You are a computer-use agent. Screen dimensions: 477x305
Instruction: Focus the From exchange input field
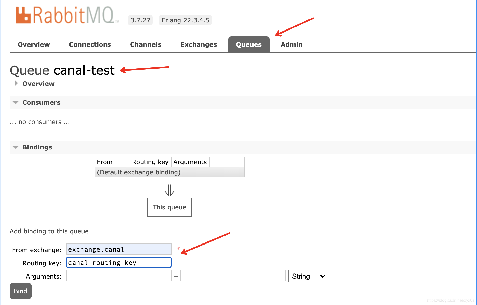119,249
